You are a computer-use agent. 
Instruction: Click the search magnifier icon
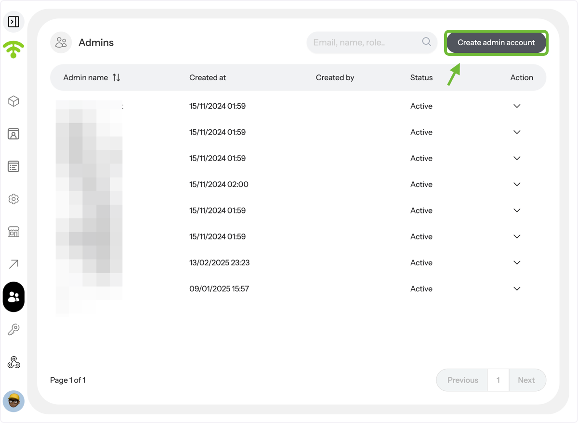click(x=426, y=42)
